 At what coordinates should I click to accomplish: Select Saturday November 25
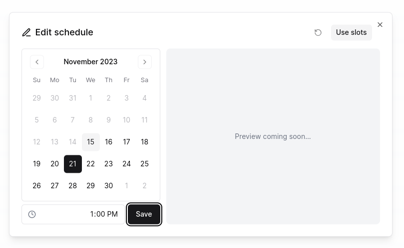[x=145, y=164]
